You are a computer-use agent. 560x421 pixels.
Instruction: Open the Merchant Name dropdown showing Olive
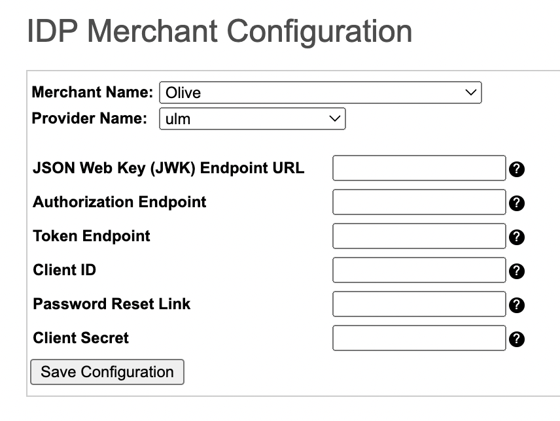click(x=321, y=92)
